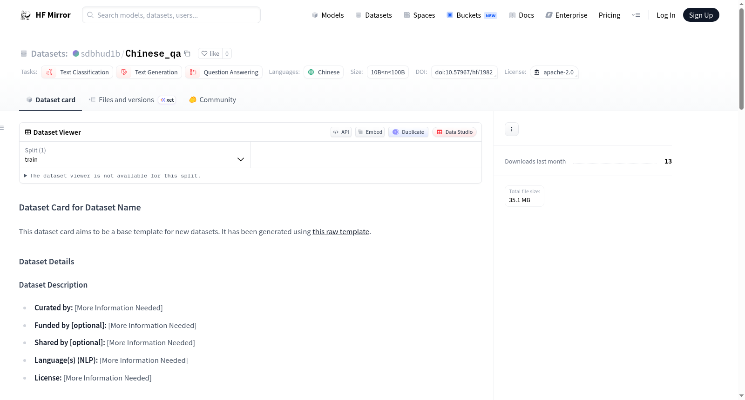Click the 10B<n<100B size tag
Image resolution: width=745 pixels, height=400 pixels.
pyautogui.click(x=388, y=72)
